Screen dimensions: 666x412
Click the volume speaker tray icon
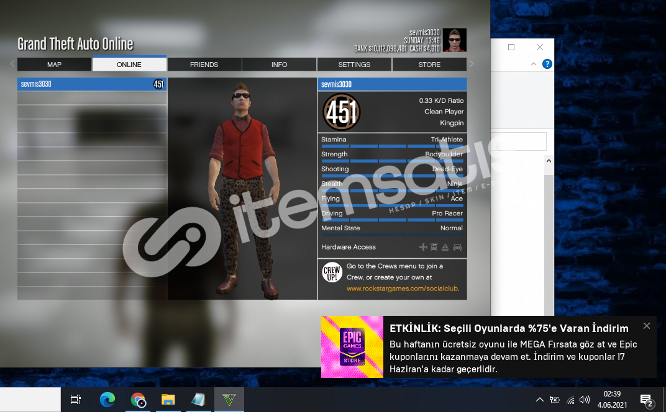tap(585, 399)
